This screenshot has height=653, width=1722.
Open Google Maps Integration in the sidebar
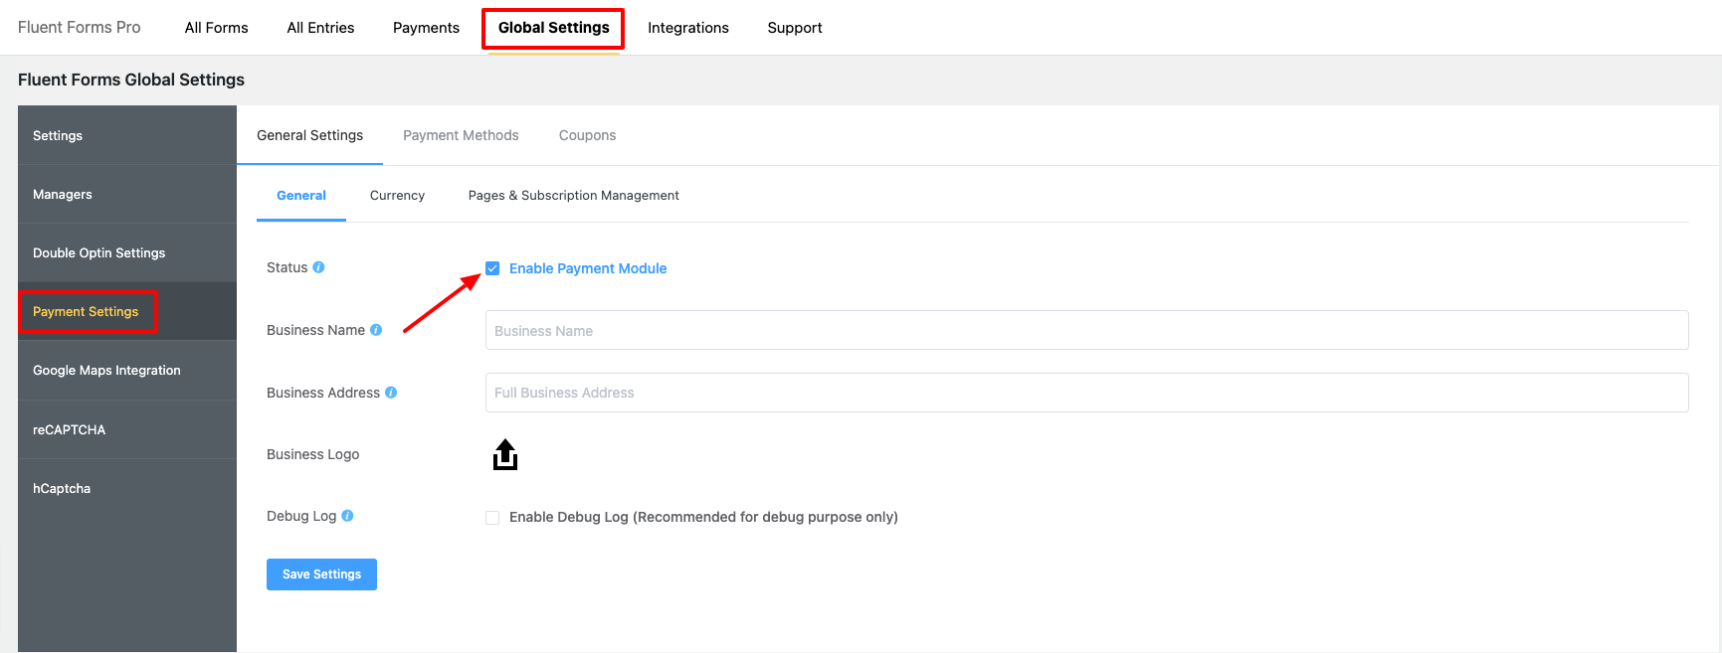tap(127, 370)
